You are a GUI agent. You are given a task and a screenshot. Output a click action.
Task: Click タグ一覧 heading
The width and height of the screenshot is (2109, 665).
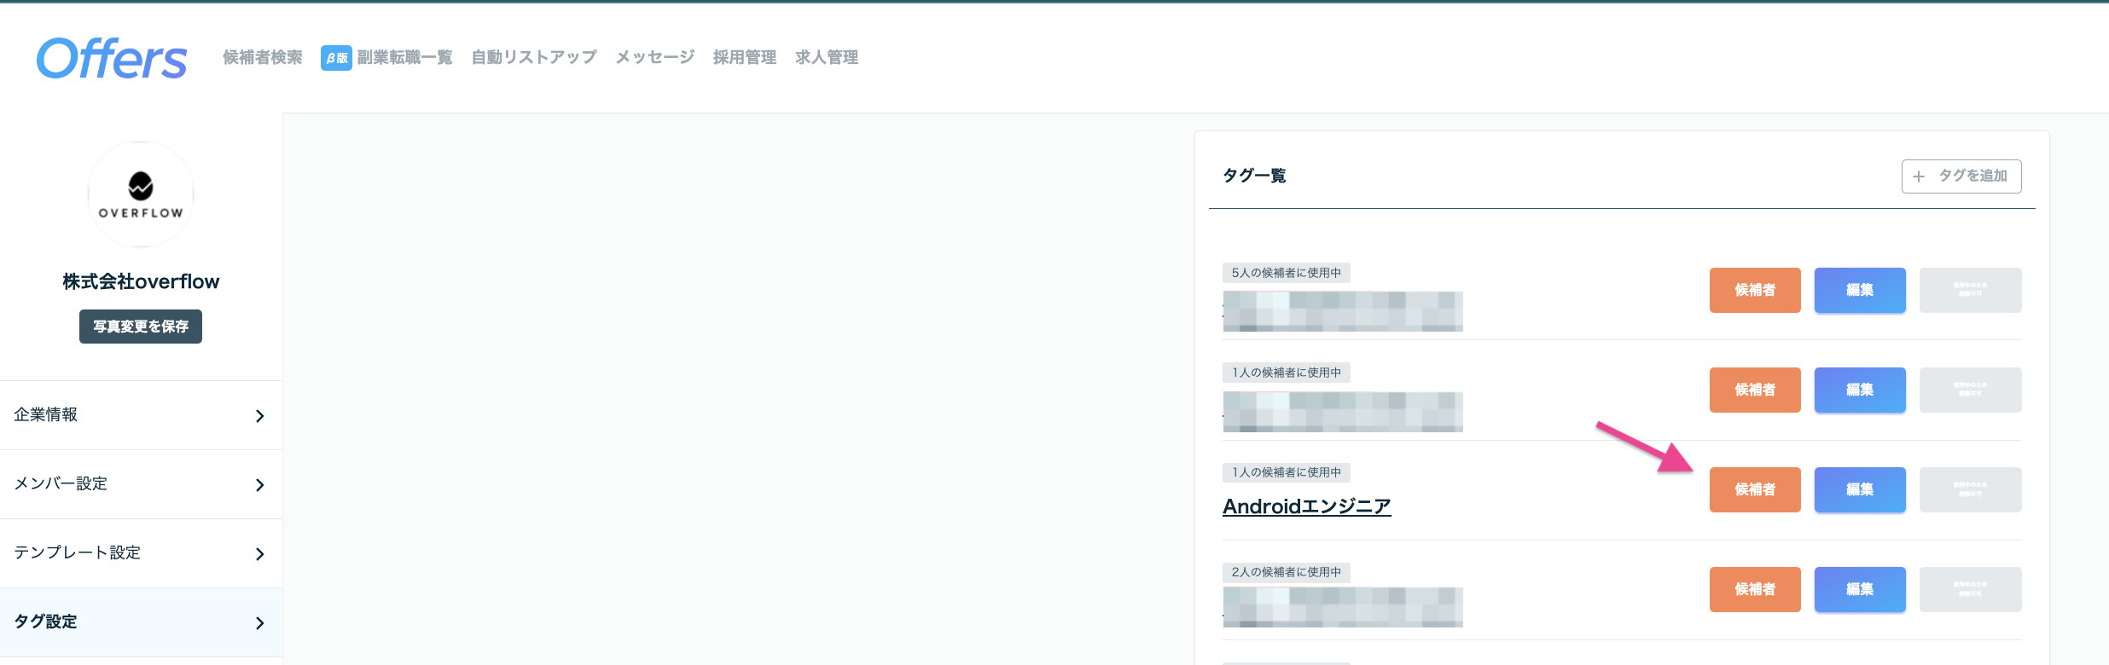(1254, 176)
